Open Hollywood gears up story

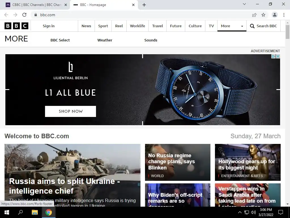click(x=247, y=165)
